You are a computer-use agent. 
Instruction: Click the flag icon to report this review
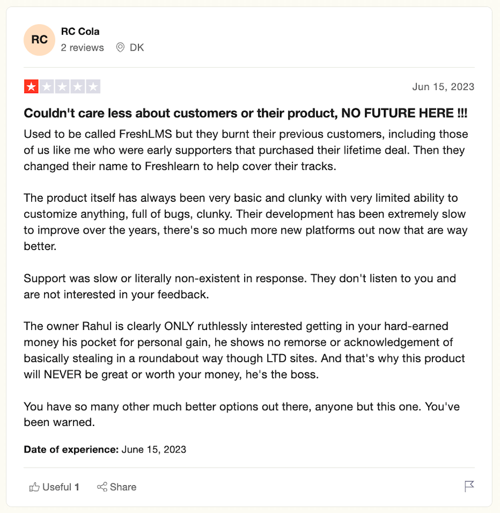click(469, 486)
